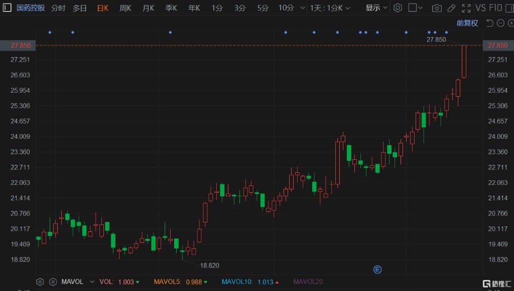Toggle 前复权 price adjustment
Viewport: 514px width, 291px height.
pyautogui.click(x=467, y=23)
